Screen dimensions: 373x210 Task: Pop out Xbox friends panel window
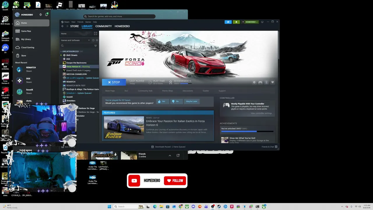[x=178, y=155]
